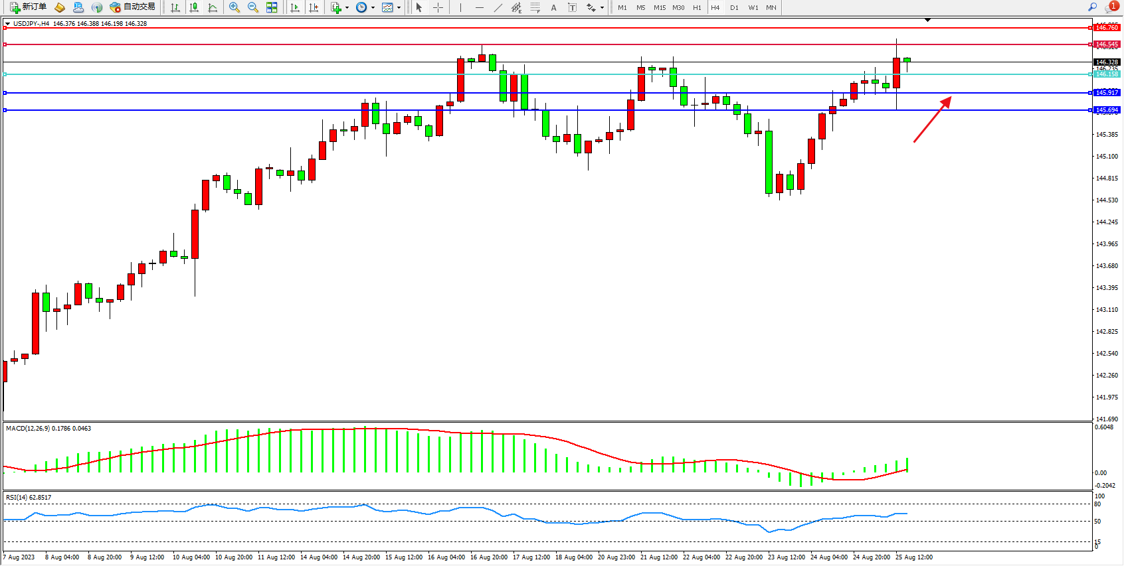This screenshot has height=566, width=1124.
Task: Switch to the H1 timeframe
Action: [697, 8]
